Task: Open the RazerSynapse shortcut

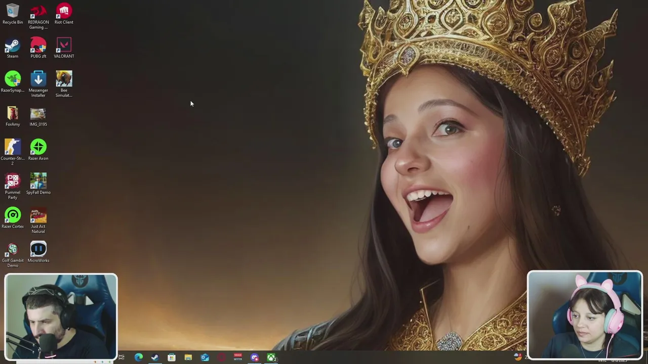Action: (13, 82)
